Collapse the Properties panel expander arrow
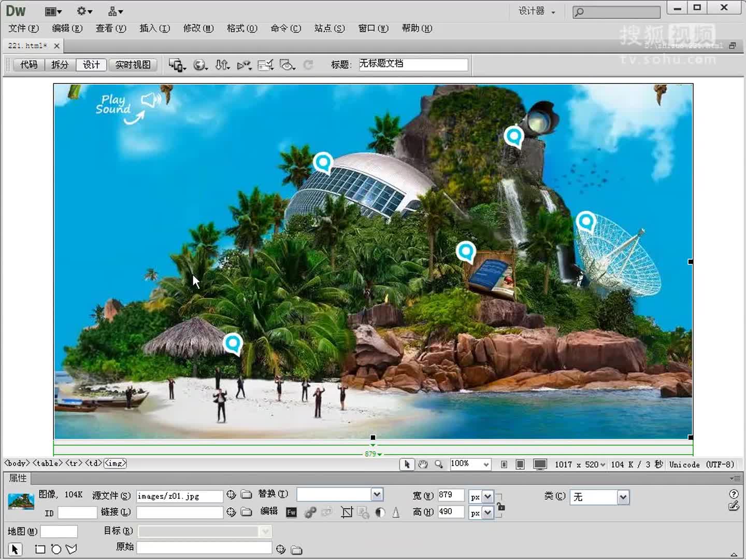This screenshot has height=560, width=746. coord(734,554)
